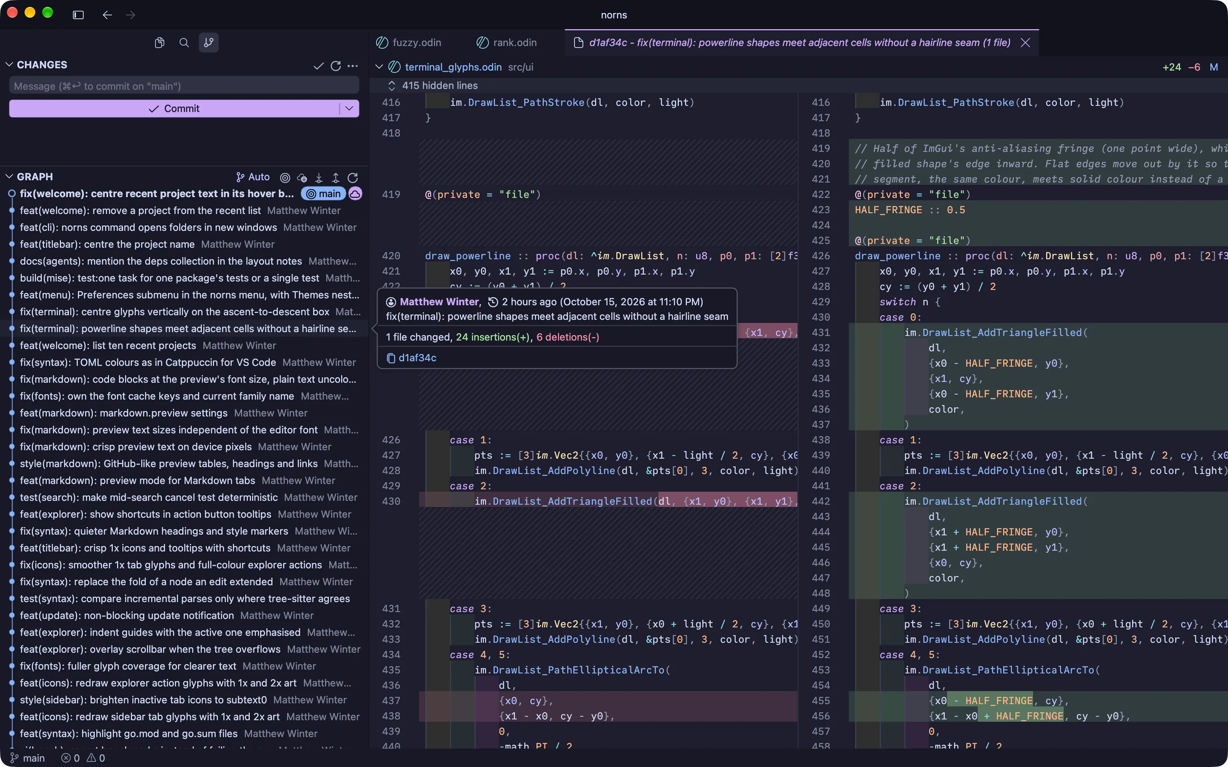This screenshot has height=767, width=1228.
Task: Go forward with the right arrow
Action: pyautogui.click(x=130, y=15)
